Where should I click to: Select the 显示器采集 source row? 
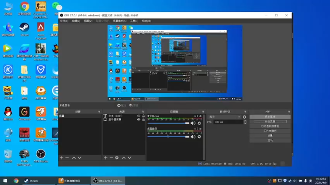point(124,120)
